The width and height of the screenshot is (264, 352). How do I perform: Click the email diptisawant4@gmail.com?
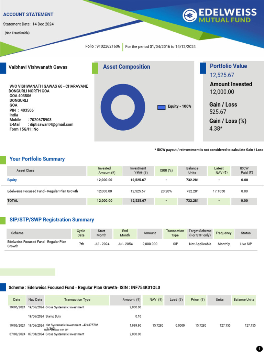tap(52, 124)
